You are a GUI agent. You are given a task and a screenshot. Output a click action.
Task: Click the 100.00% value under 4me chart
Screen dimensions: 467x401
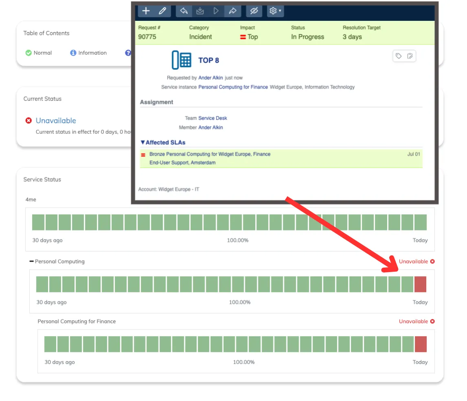238,240
